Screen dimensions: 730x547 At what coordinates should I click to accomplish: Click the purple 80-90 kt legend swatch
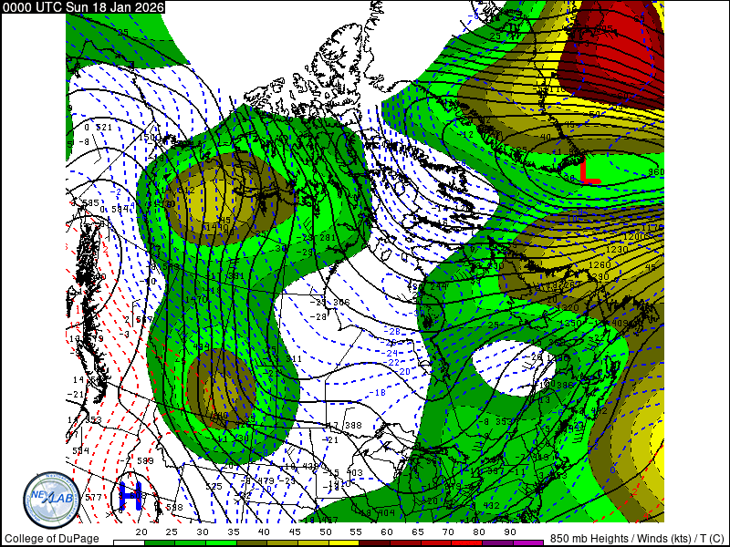coord(497,542)
